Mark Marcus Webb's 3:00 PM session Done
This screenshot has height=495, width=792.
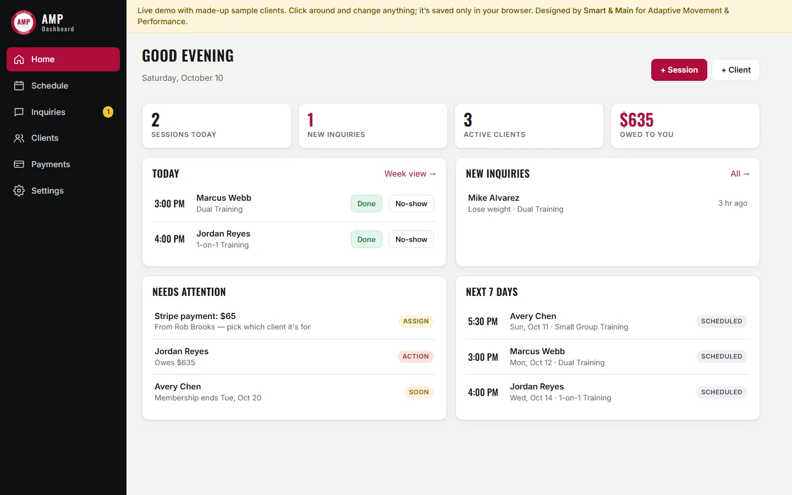click(366, 204)
